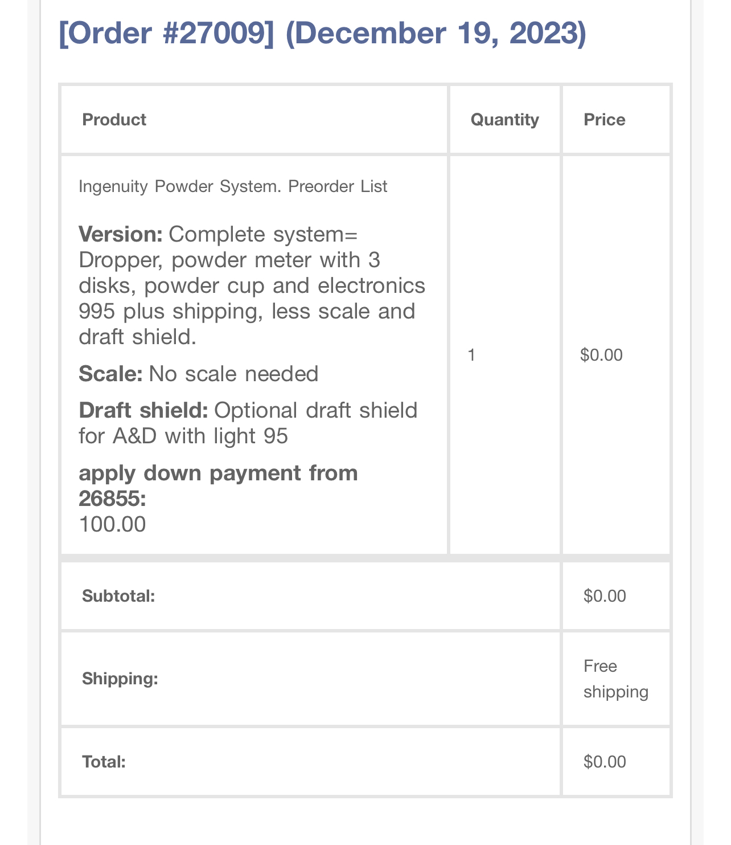
Task: Click the Price column header
Action: 604,120
